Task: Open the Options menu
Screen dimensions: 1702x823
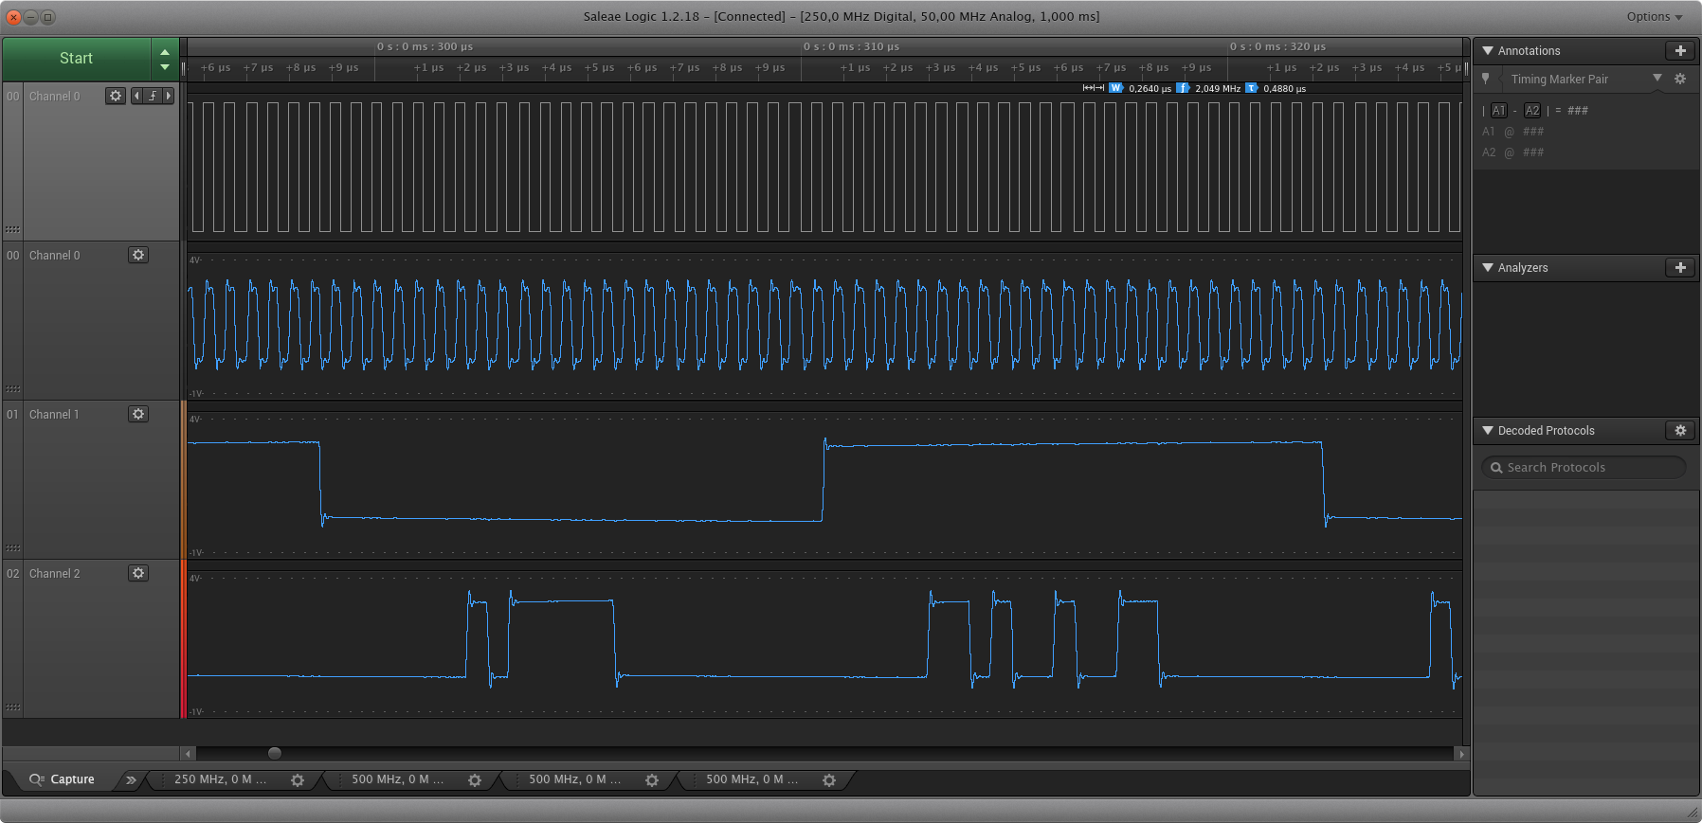Action: 1655,17
